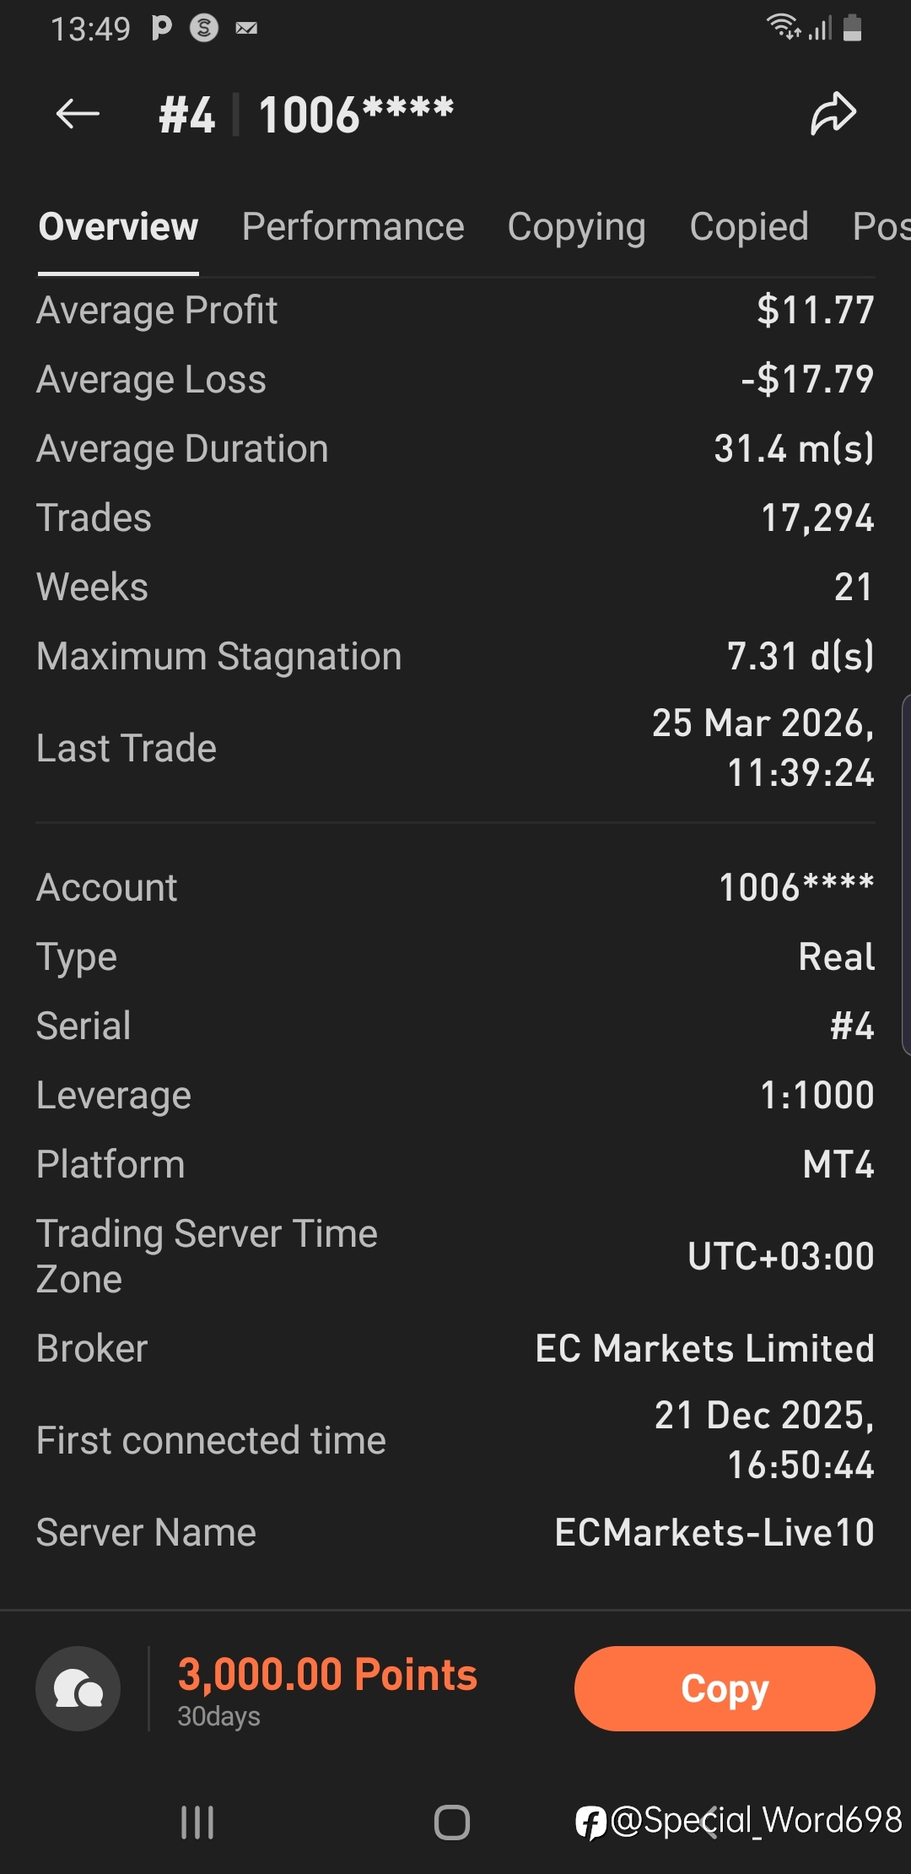Tap the Leverage 1:1000 value

817,1096
